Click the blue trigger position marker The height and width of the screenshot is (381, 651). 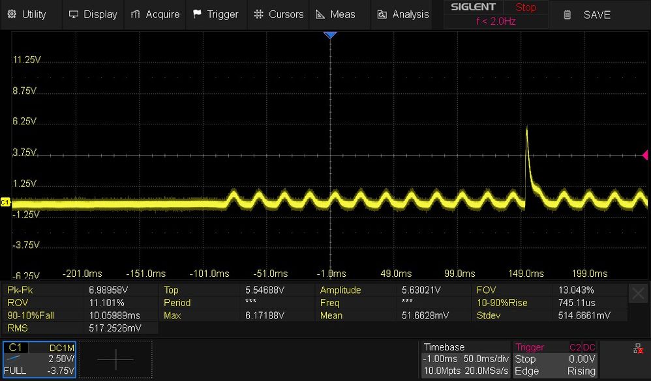pyautogui.click(x=330, y=35)
